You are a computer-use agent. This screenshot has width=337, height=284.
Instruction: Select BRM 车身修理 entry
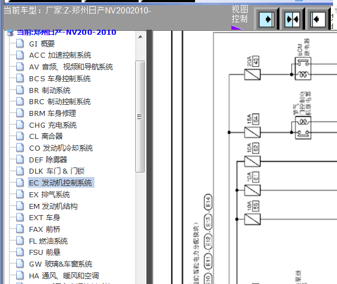53,113
